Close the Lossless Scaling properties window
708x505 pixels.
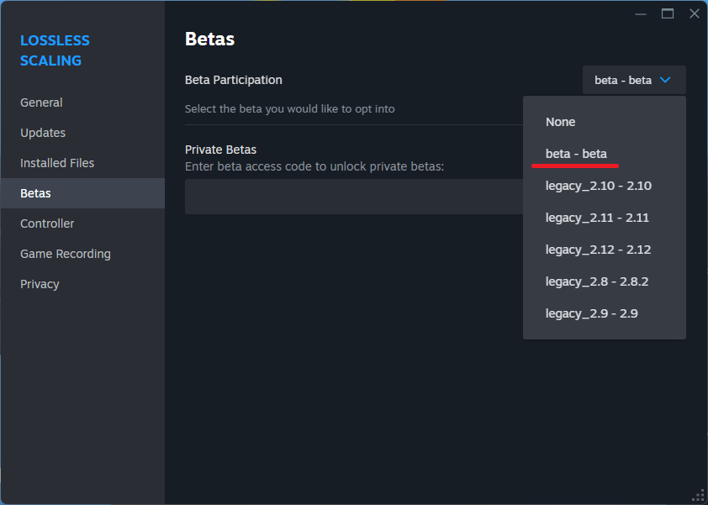click(x=695, y=13)
